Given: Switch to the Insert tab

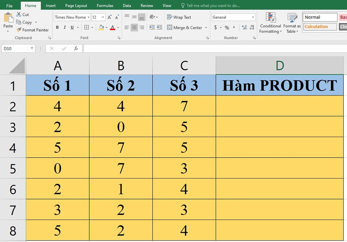Looking at the screenshot, I should (51, 6).
